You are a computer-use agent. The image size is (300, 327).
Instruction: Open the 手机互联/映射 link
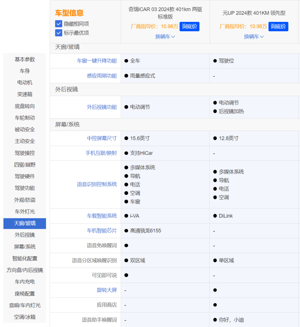tap(101, 153)
